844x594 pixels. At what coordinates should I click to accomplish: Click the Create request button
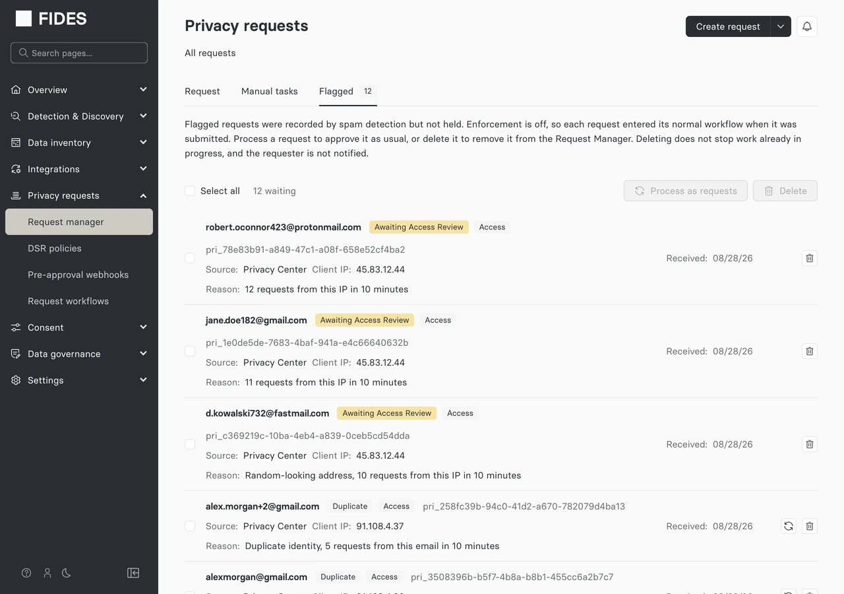pyautogui.click(x=728, y=26)
